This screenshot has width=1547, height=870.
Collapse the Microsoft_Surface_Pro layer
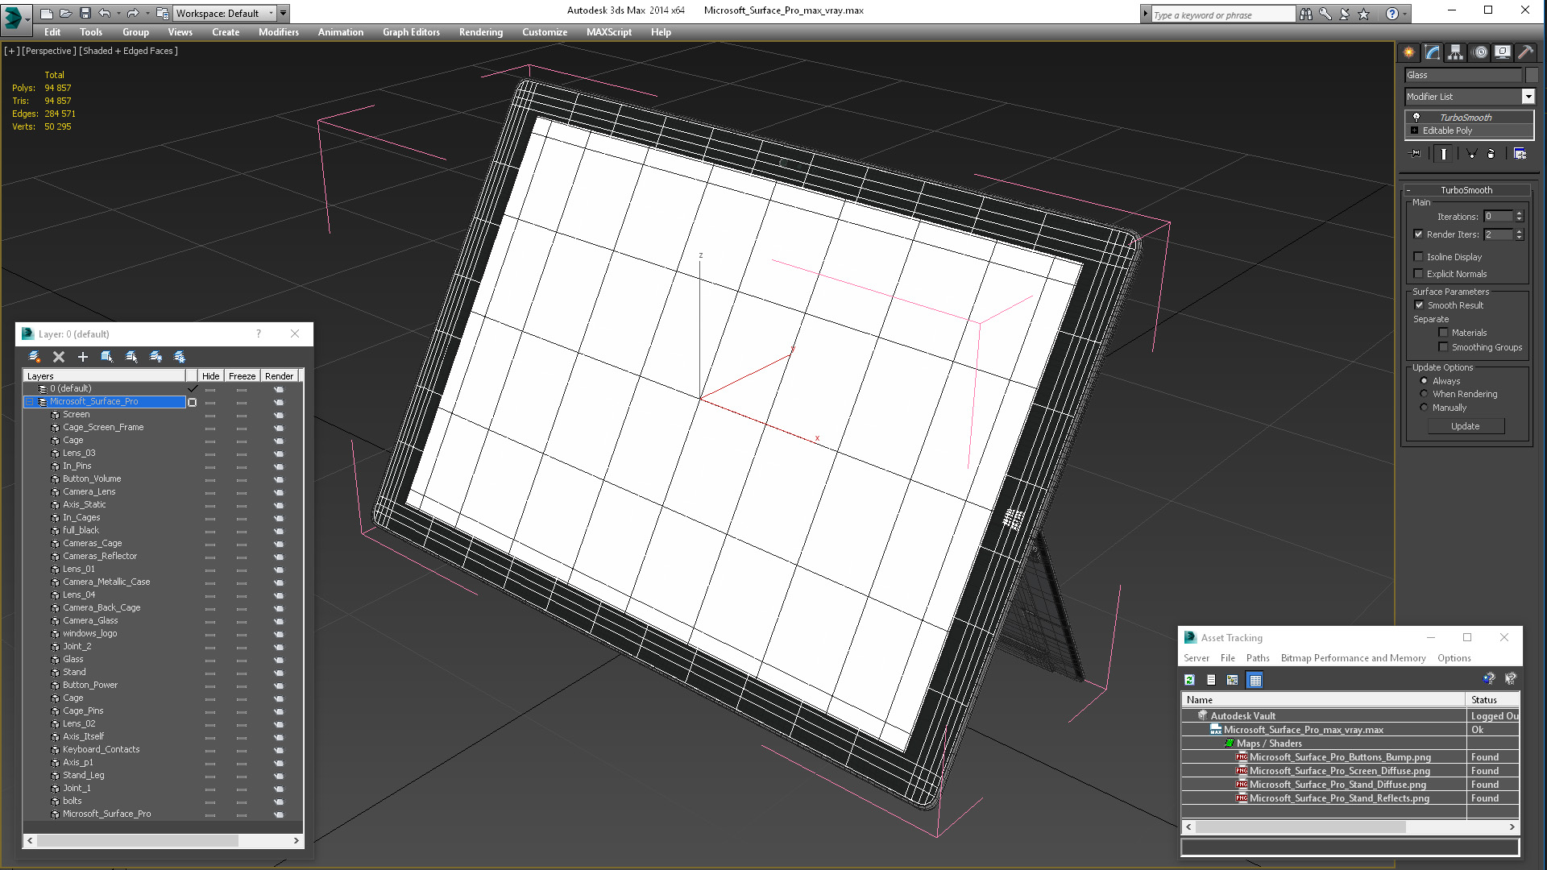pyautogui.click(x=29, y=401)
